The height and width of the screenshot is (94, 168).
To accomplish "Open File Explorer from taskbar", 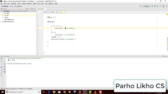I will 54,92.
